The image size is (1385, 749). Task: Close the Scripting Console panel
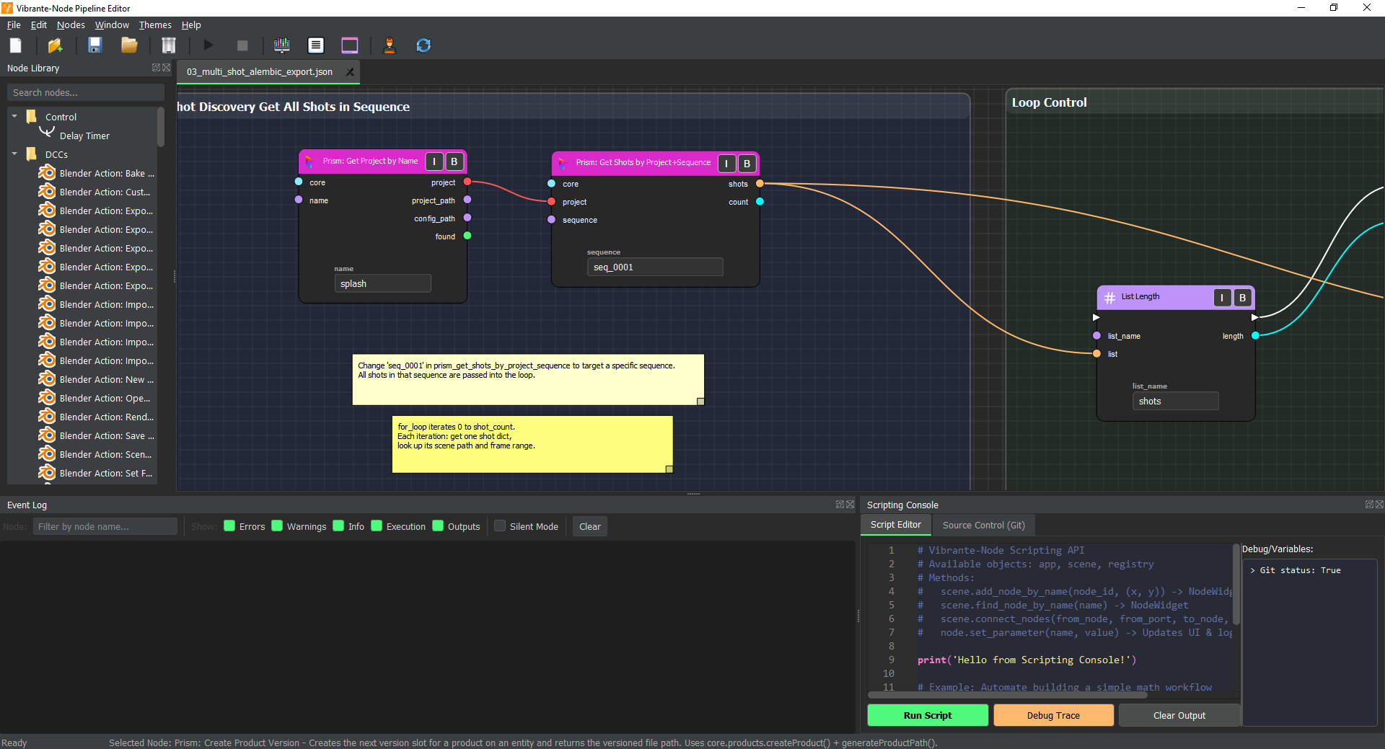[x=1380, y=505]
